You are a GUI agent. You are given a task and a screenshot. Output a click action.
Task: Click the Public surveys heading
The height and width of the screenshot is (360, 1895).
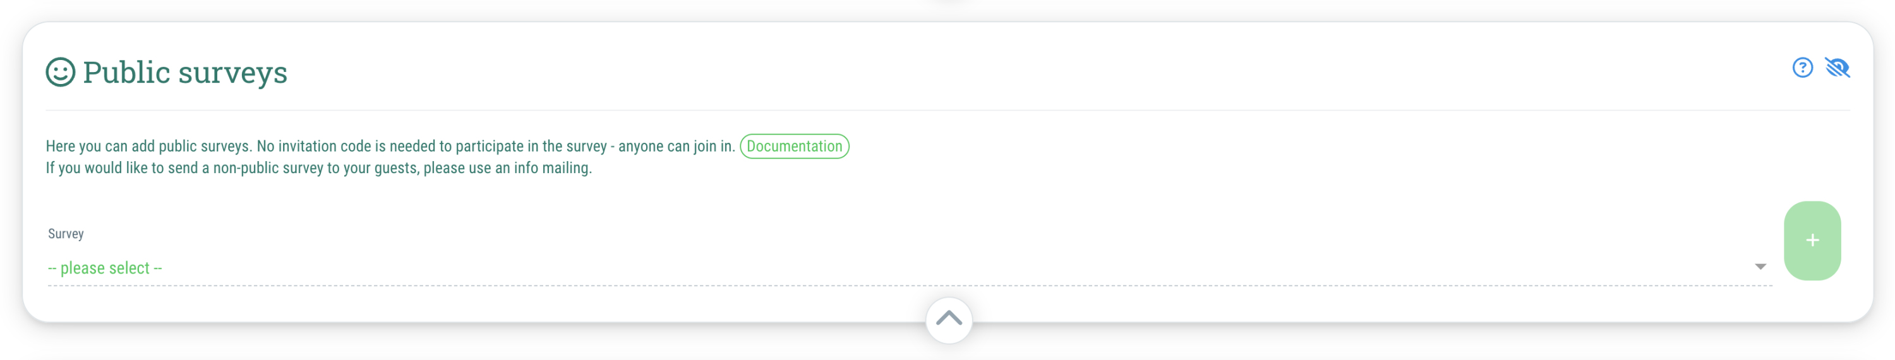[184, 72]
